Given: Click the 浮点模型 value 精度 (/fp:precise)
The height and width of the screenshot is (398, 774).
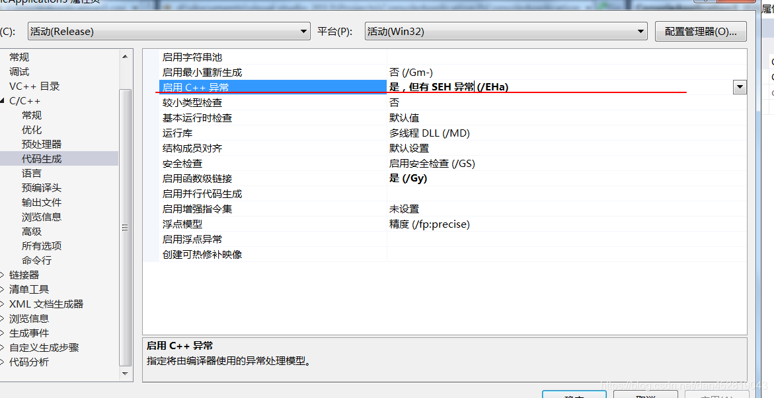Looking at the screenshot, I should coord(430,224).
